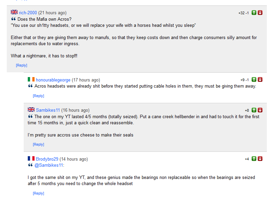Screen dimensions: 276x200
Task: Upvote Brodybro29's comment
Action: pos(254,159)
